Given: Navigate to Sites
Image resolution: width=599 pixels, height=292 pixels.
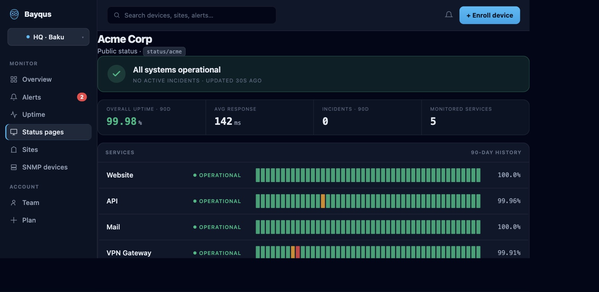Looking at the screenshot, I should [x=49, y=150].
